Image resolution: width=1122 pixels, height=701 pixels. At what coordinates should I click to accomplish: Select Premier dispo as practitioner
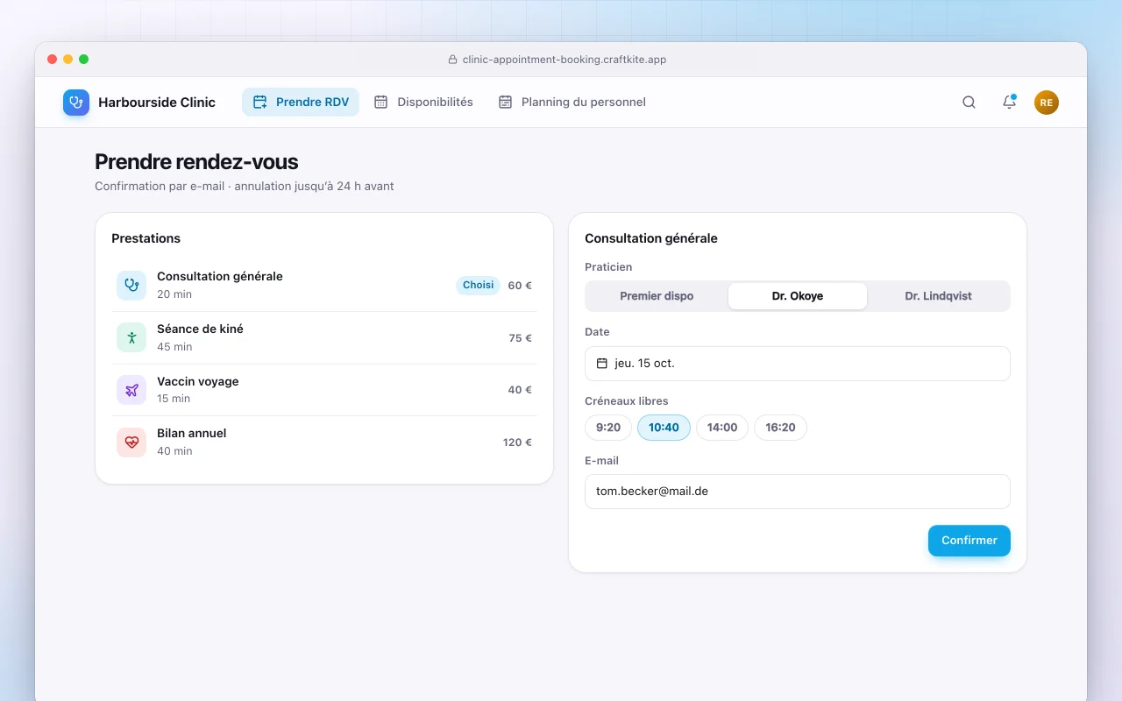[x=657, y=296]
